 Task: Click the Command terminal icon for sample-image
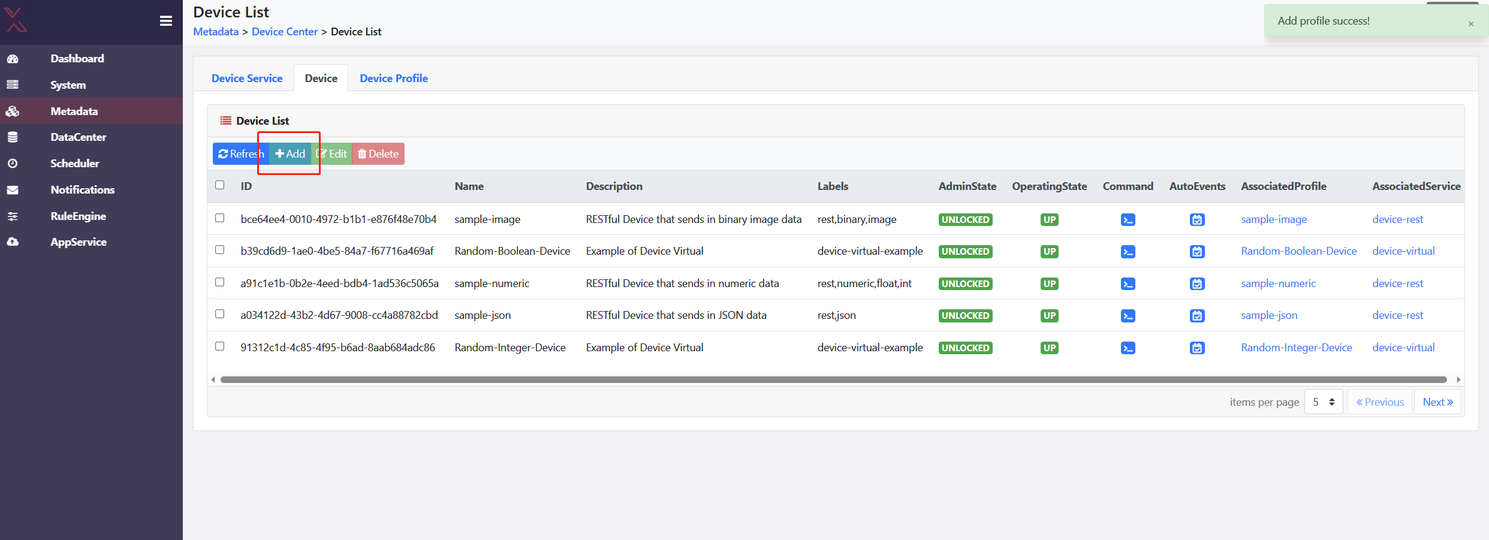(x=1128, y=219)
